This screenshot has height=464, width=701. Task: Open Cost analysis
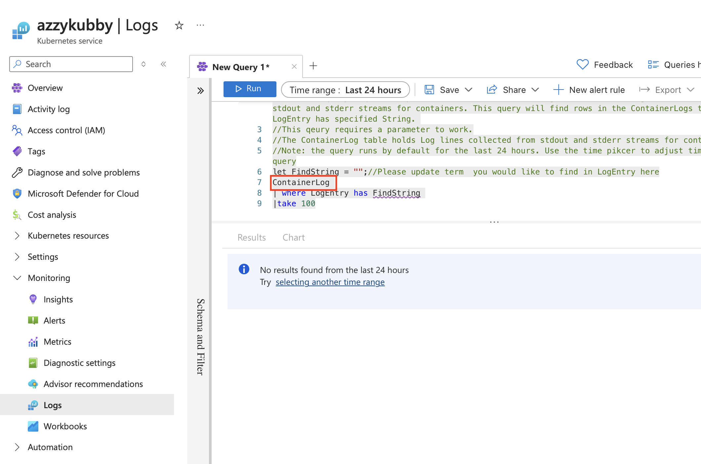pyautogui.click(x=52, y=215)
